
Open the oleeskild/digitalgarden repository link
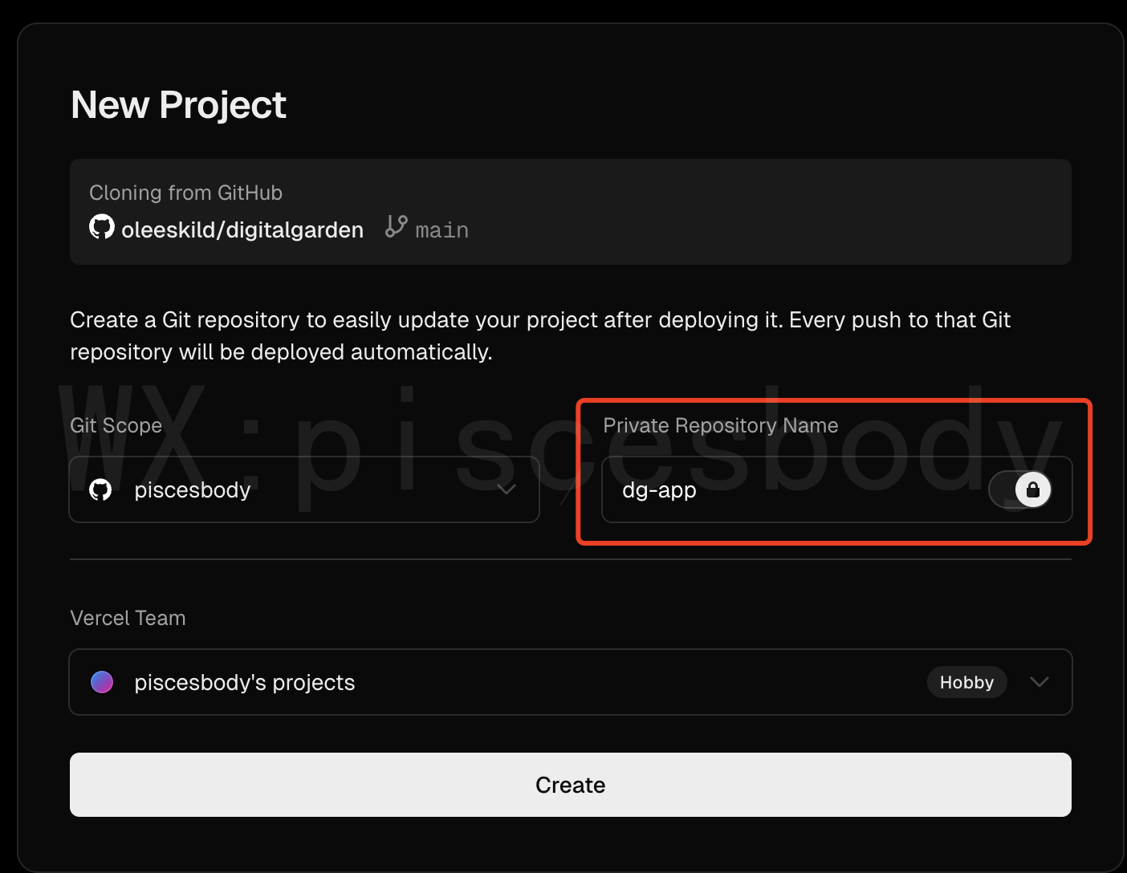(x=242, y=230)
